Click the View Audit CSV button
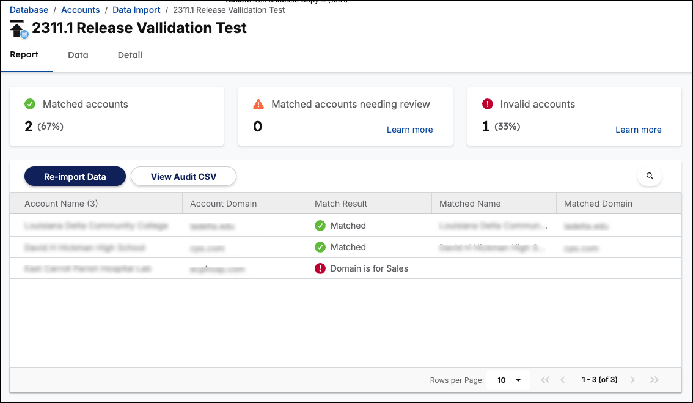Image resolution: width=693 pixels, height=403 pixels. click(183, 177)
